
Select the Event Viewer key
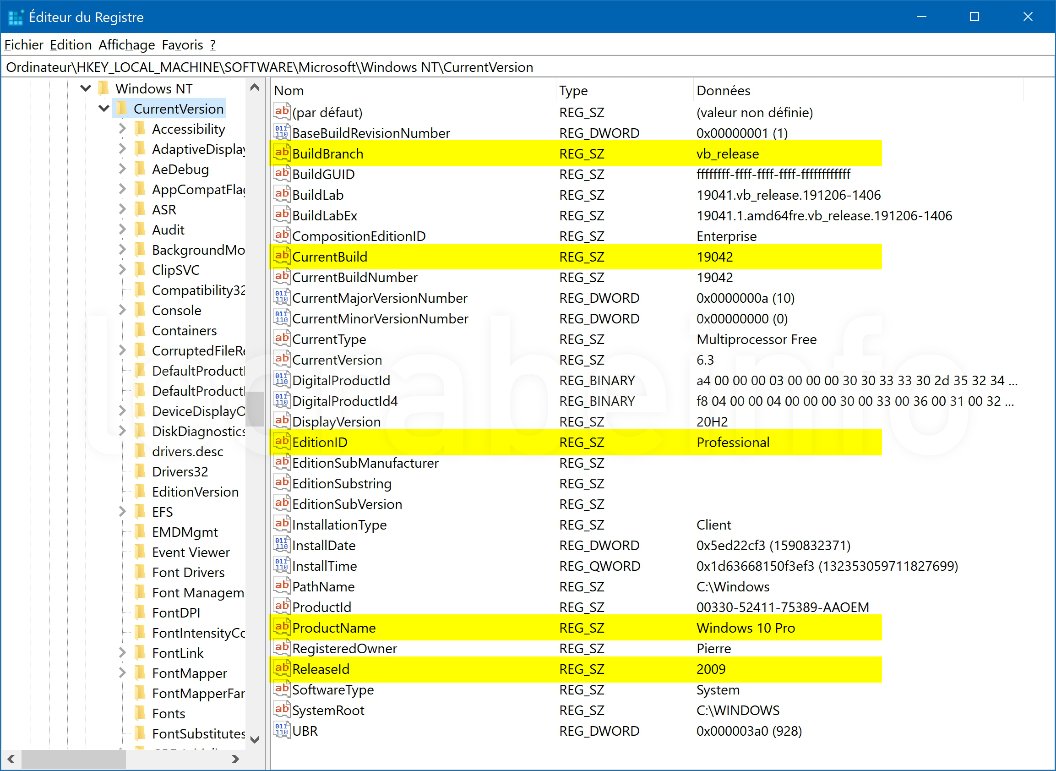coord(191,552)
